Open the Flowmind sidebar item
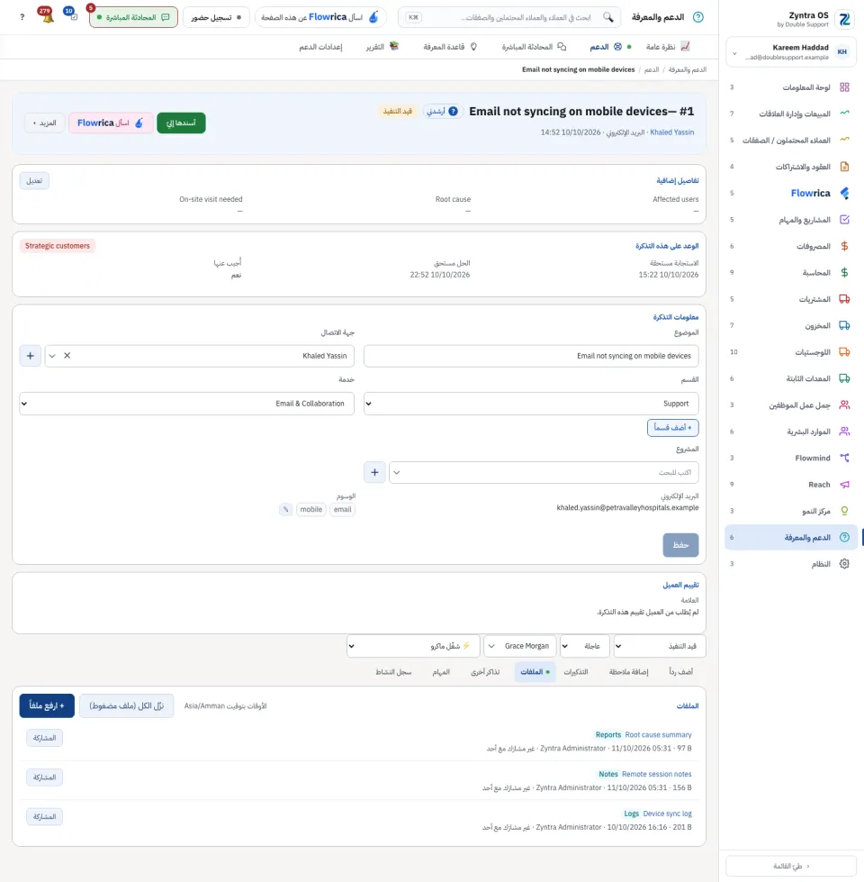 pos(790,458)
